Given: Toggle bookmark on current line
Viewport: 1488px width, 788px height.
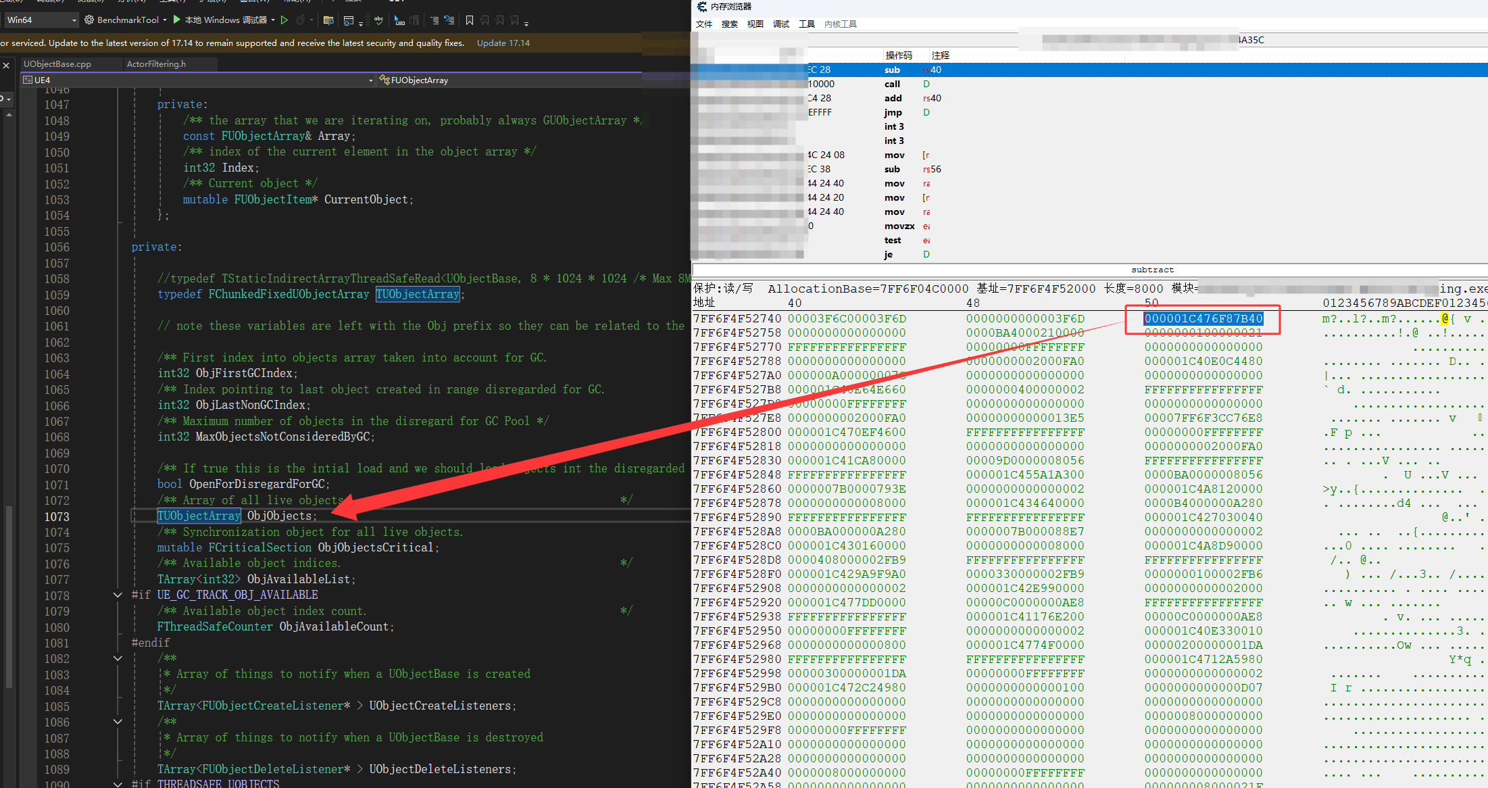Looking at the screenshot, I should point(470,20).
